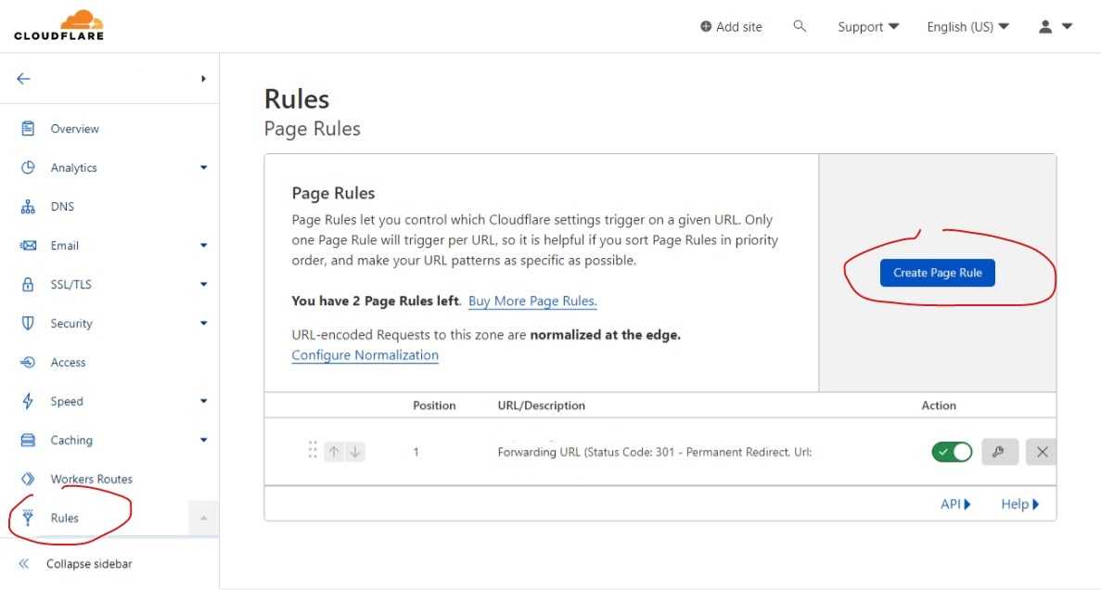1101x590 pixels.
Task: Expand the Email submenu arrow
Action: (x=204, y=246)
